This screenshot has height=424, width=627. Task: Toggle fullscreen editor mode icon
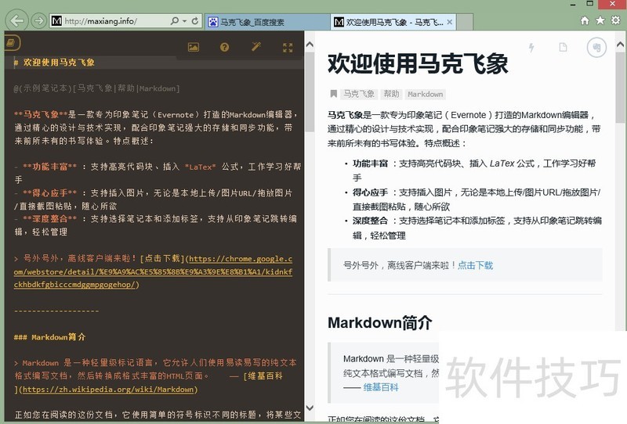(x=288, y=48)
